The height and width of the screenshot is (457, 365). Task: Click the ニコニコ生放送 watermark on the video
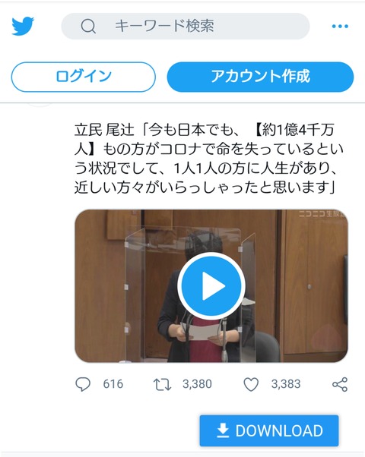click(322, 214)
